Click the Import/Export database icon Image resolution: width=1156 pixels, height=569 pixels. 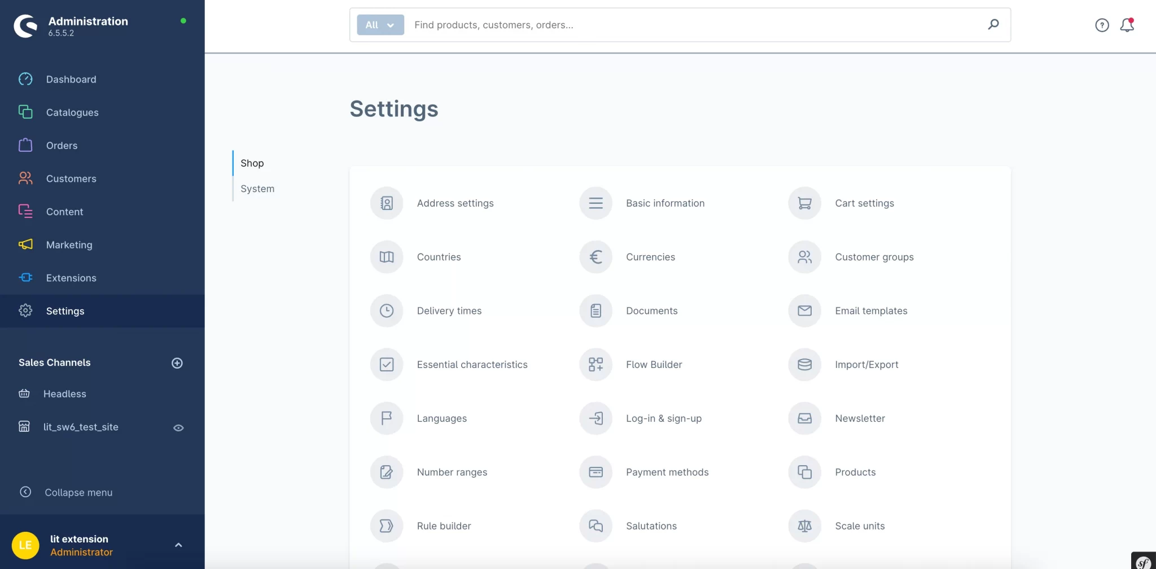click(804, 364)
